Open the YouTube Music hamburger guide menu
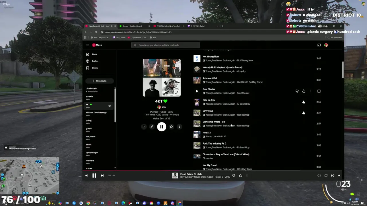Image resolution: width=367 pixels, height=206 pixels. (x=87, y=45)
